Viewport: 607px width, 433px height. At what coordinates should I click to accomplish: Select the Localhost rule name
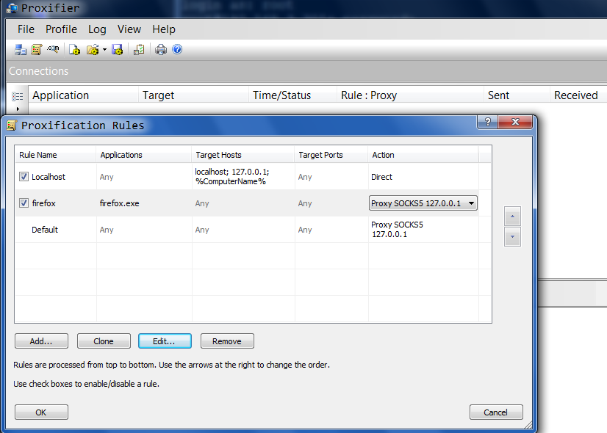click(x=49, y=177)
